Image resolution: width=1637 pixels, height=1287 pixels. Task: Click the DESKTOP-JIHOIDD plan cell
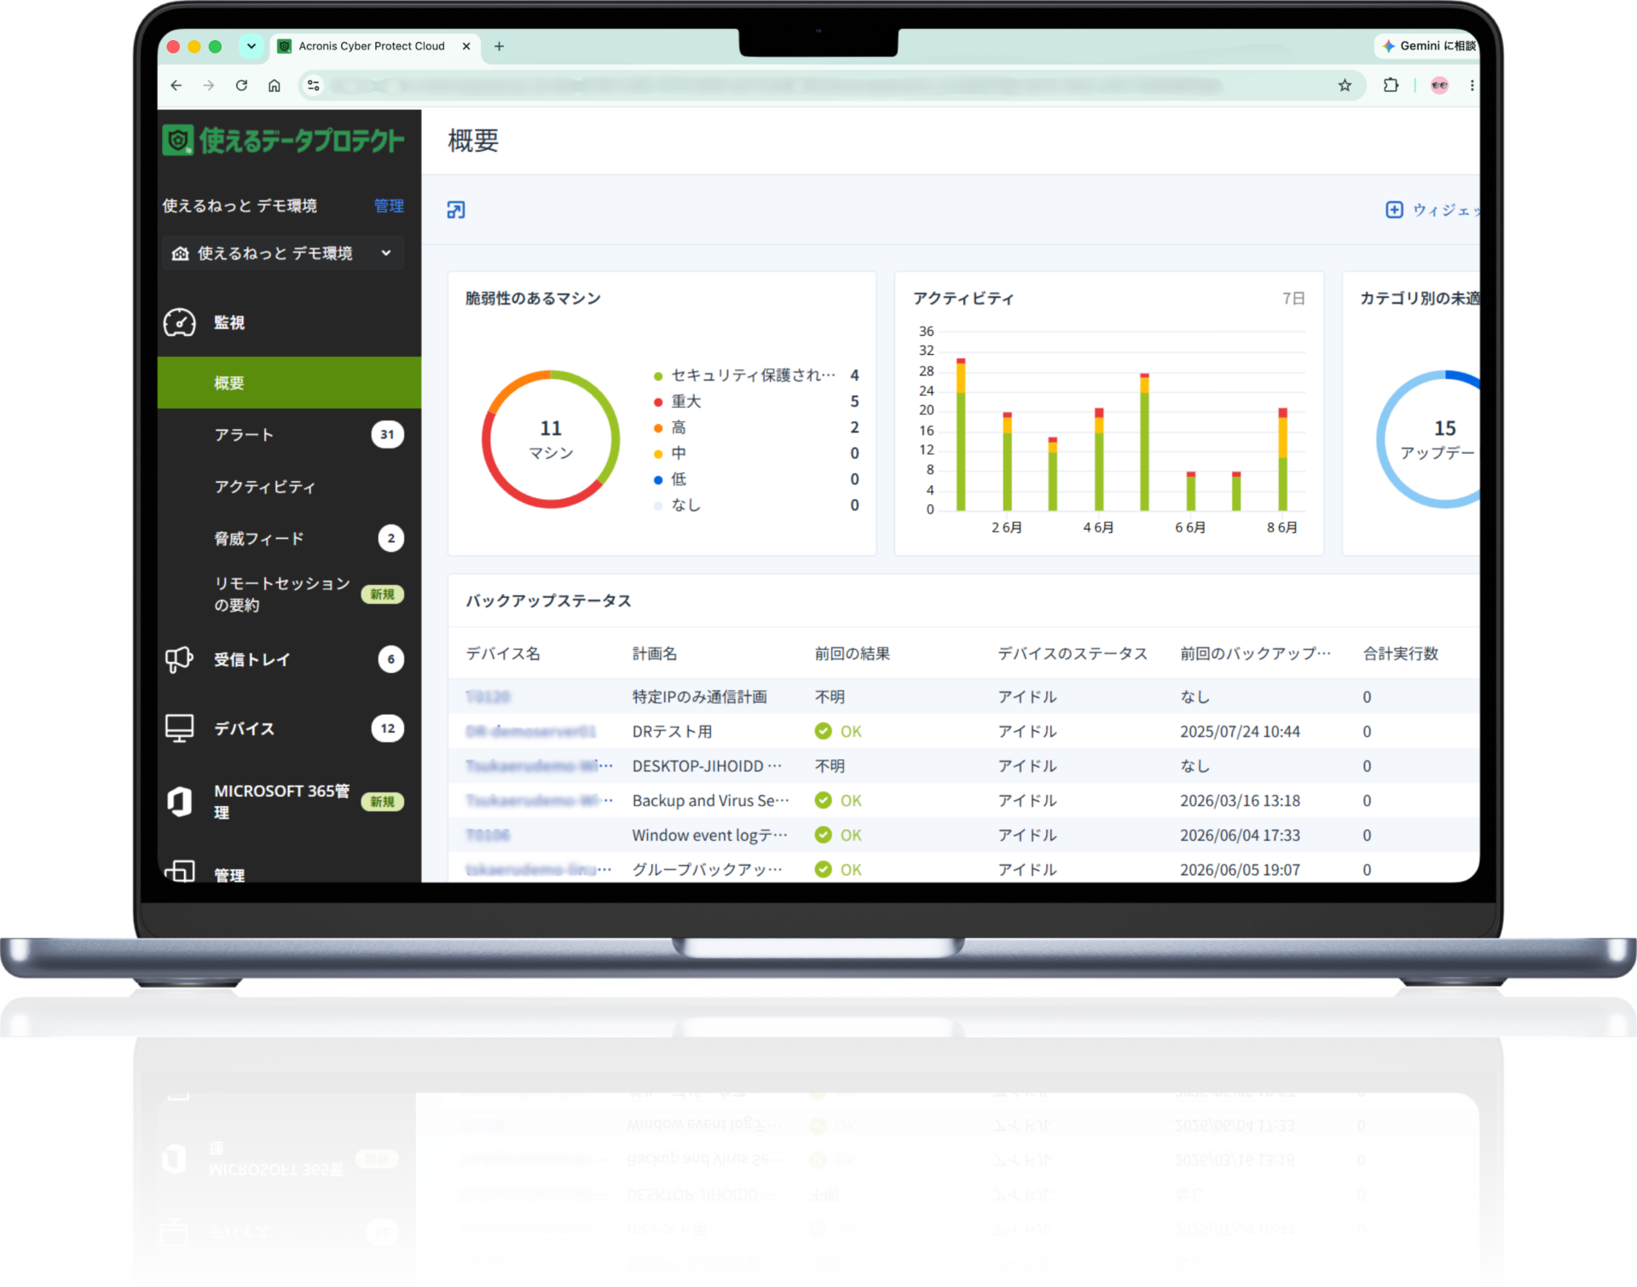706,766
